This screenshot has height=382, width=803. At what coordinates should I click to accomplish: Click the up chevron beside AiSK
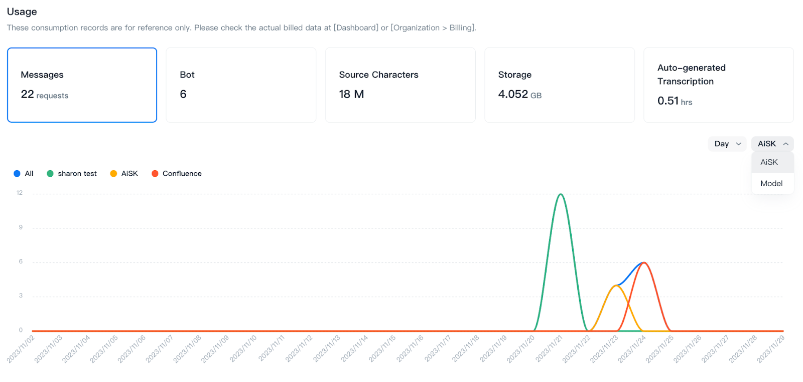[x=785, y=144]
